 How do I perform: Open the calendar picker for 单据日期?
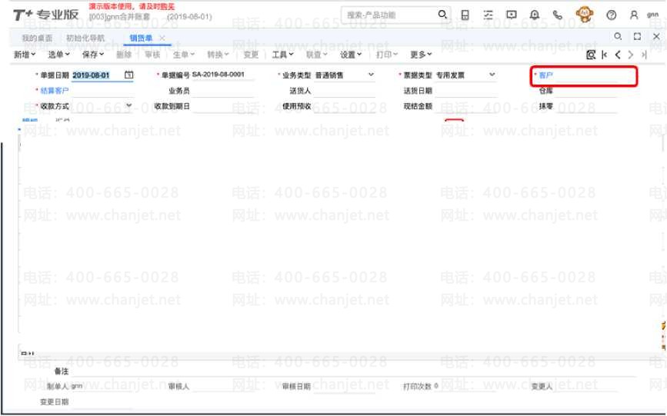(129, 75)
